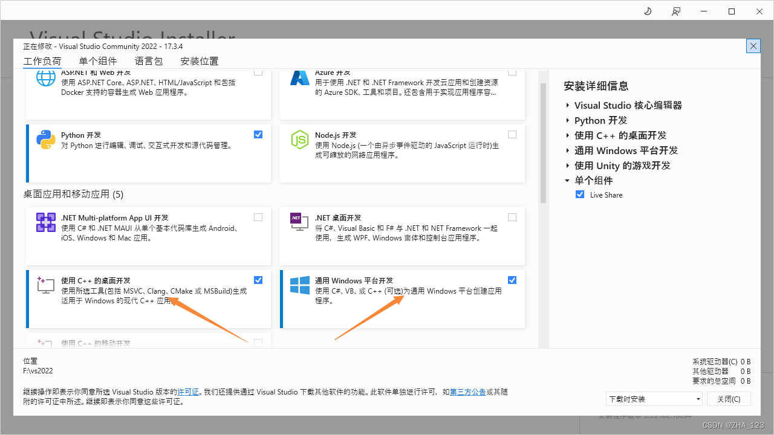Click the Python 开发 snake logo icon
Image resolution: width=774 pixels, height=435 pixels.
46,140
